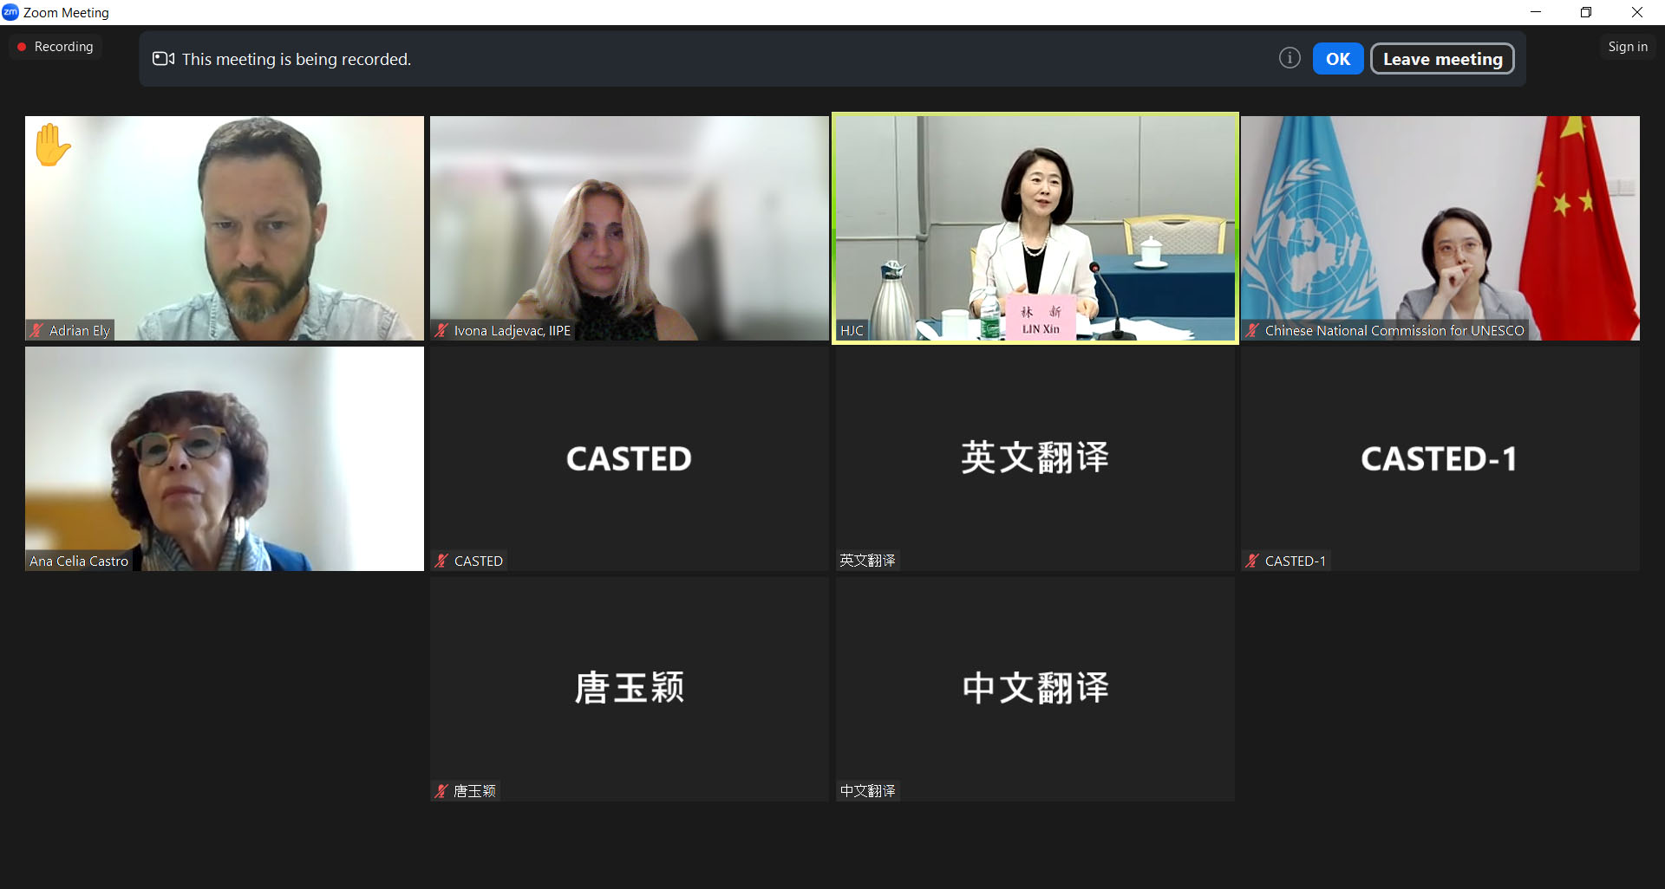
Task: Select Adrian Ely's video tile
Action: 225,228
